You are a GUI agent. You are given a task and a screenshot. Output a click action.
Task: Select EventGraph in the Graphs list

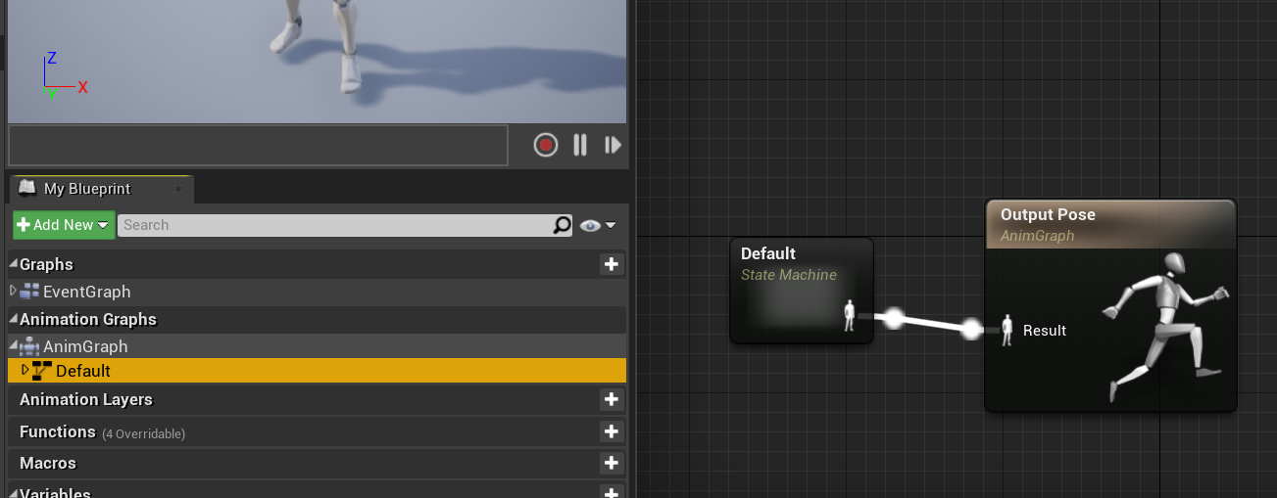(86, 292)
